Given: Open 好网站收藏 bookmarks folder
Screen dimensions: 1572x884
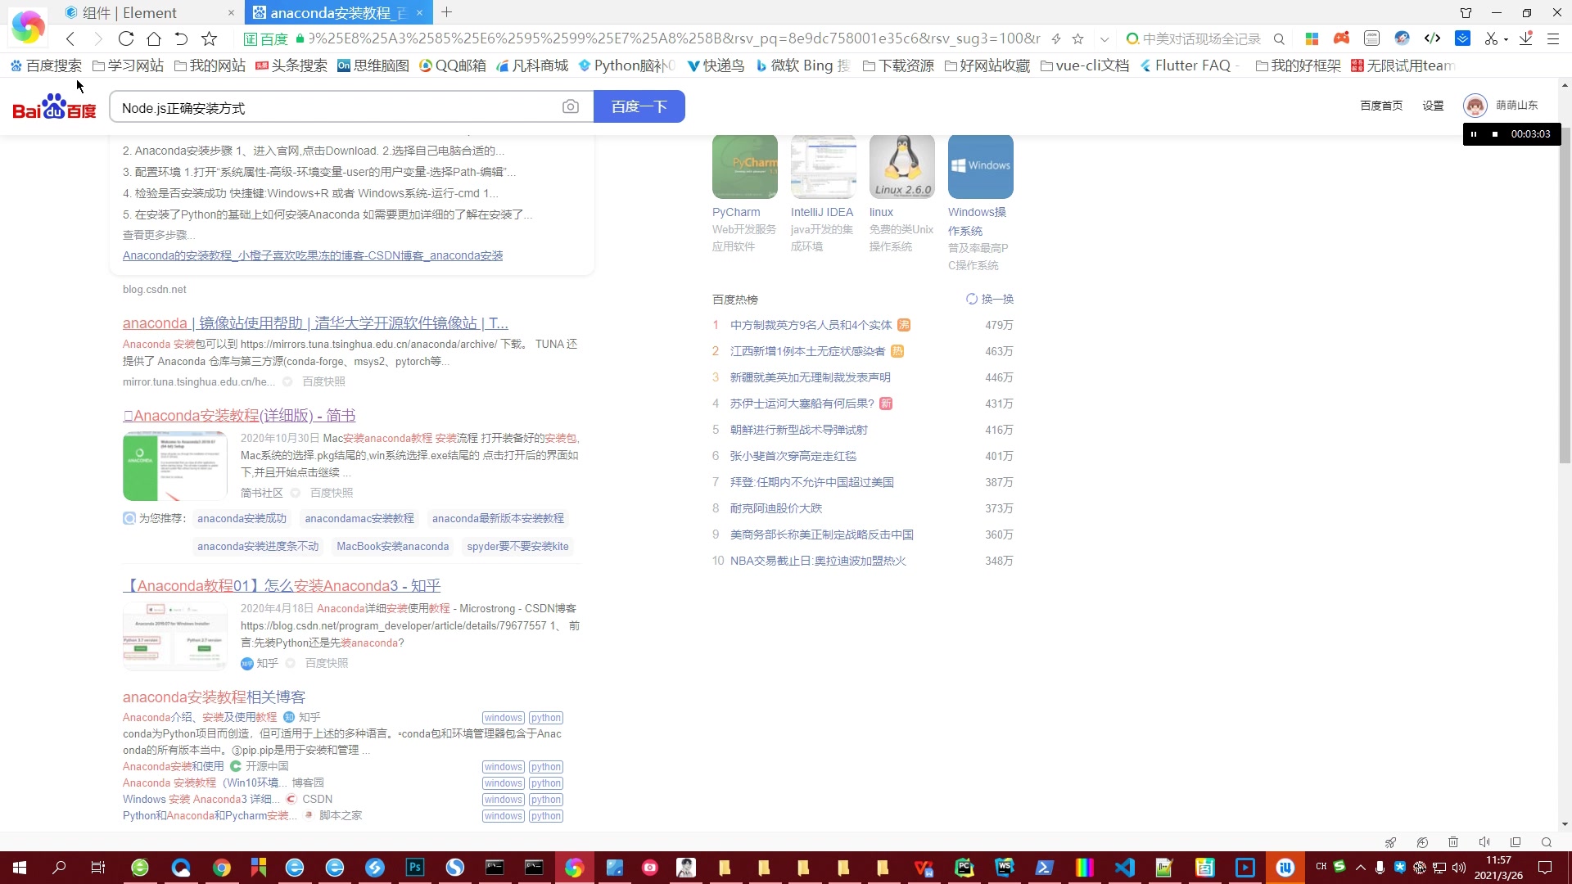Looking at the screenshot, I should (x=987, y=65).
